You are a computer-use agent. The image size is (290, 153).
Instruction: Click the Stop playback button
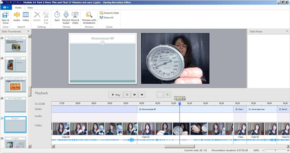[127, 95]
